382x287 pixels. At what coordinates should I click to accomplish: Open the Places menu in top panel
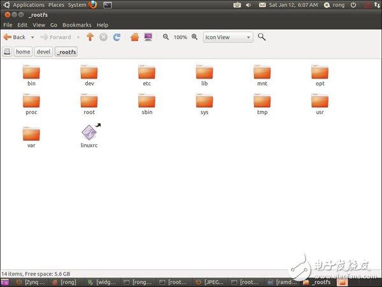click(x=56, y=4)
